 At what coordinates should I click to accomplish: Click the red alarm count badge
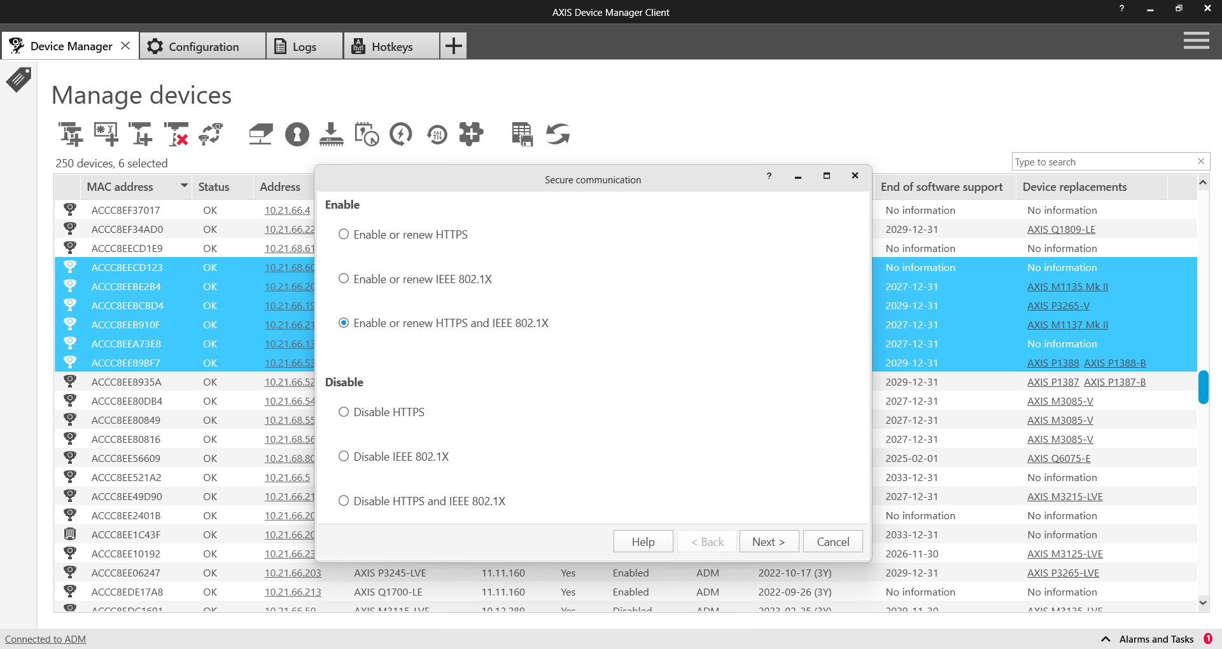click(x=1207, y=639)
